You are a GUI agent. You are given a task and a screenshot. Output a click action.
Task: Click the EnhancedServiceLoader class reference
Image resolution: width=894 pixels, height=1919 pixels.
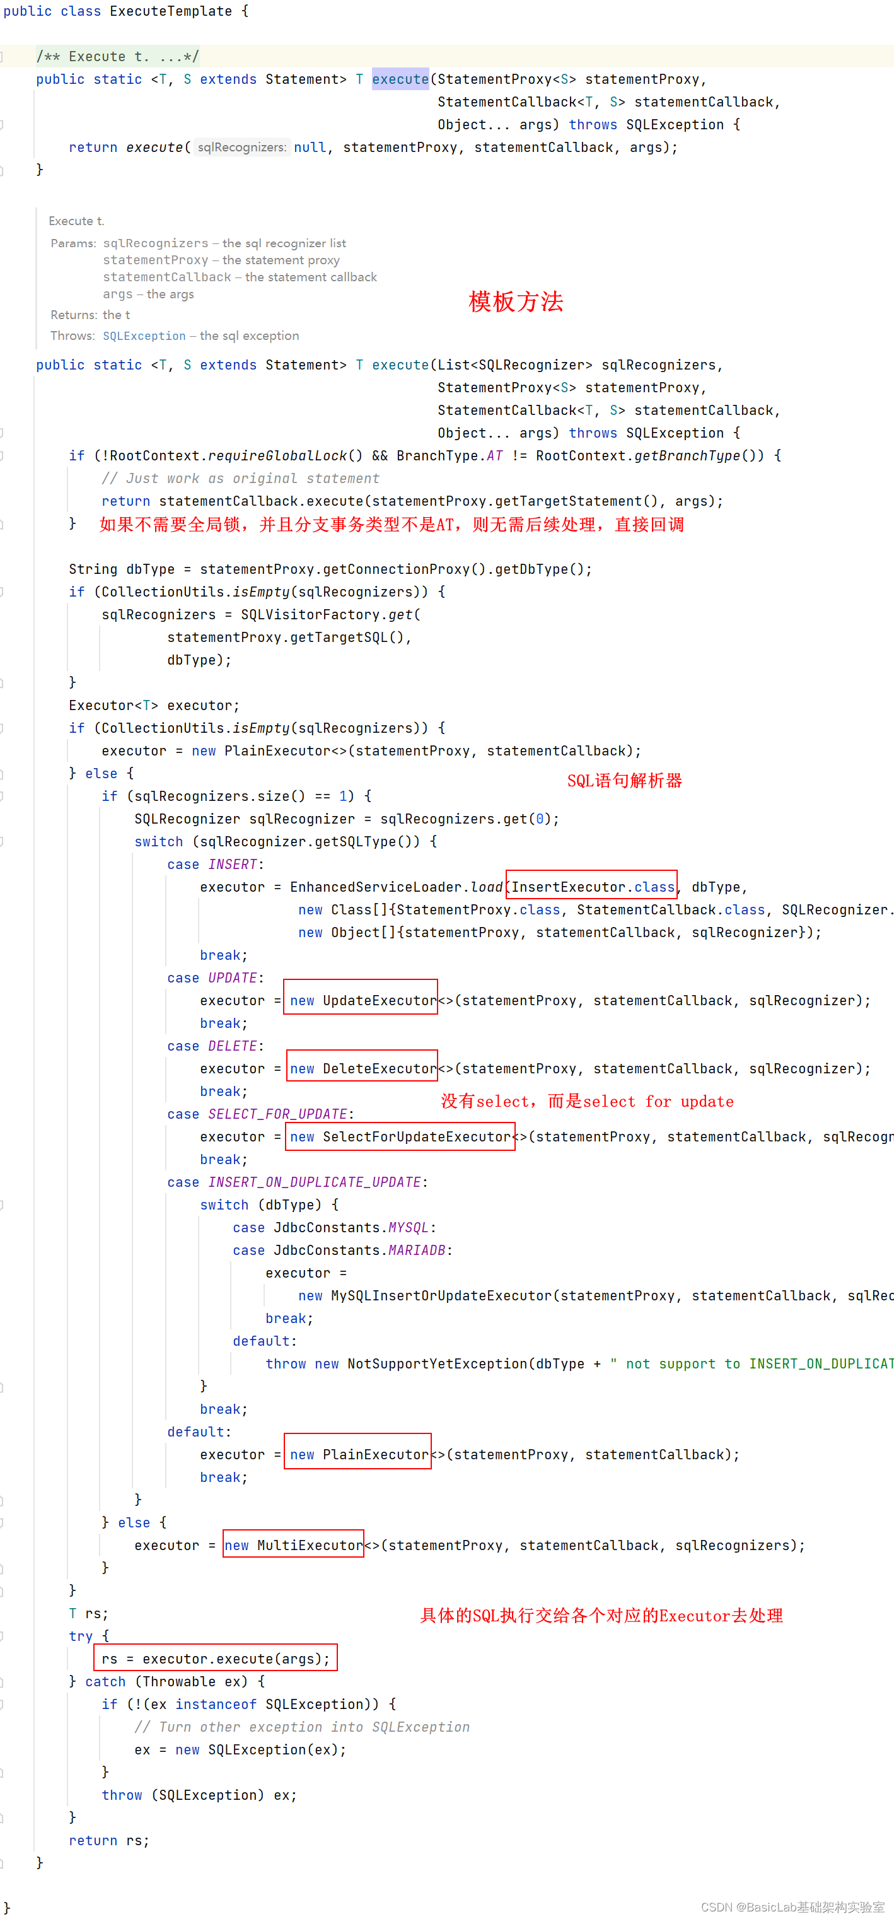point(376,887)
